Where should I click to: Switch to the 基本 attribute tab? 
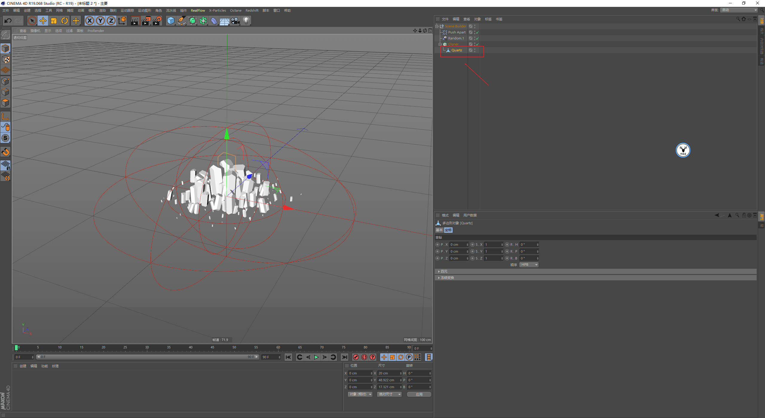(439, 230)
